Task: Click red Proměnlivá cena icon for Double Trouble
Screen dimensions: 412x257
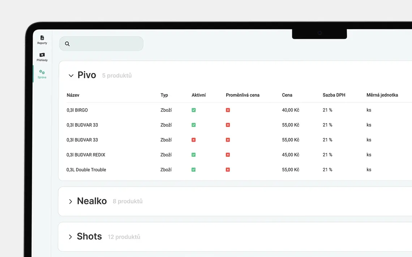Action: (x=228, y=170)
